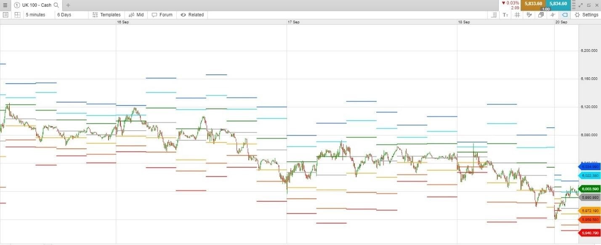Image resolution: width=601 pixels, height=245 pixels.
Task: Open the Mid price type dropdown
Action: [136, 15]
